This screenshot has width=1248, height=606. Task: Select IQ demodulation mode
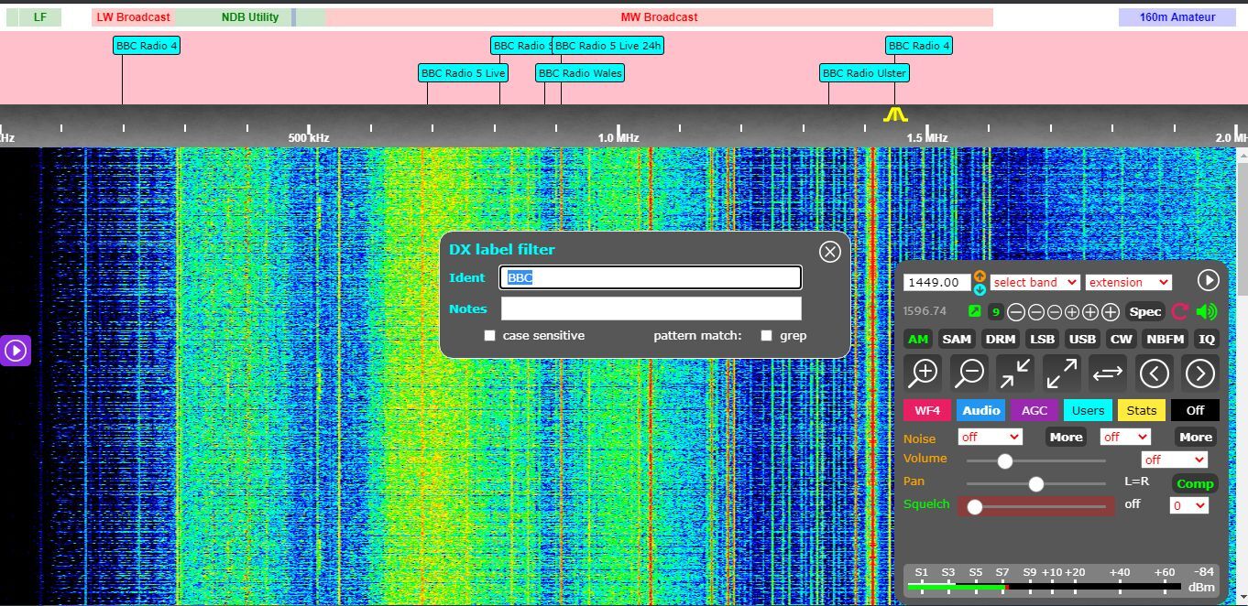click(x=1207, y=339)
